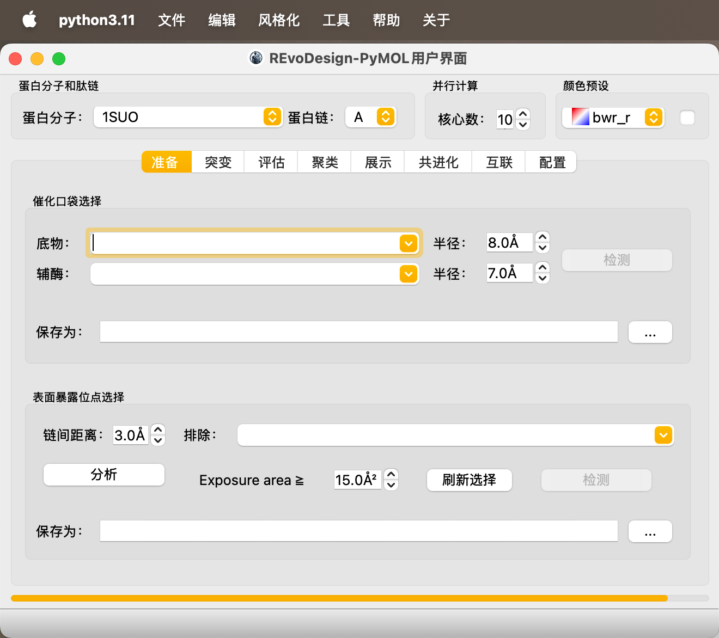Viewport: 719px width, 638px height.
Task: Open the 工具 menu
Action: 336,20
